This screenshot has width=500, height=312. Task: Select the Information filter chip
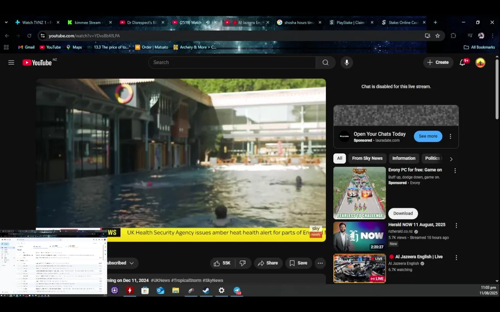(404, 159)
